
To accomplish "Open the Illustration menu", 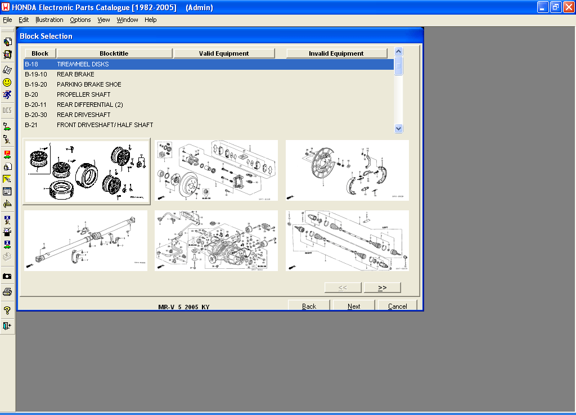I will pos(49,20).
